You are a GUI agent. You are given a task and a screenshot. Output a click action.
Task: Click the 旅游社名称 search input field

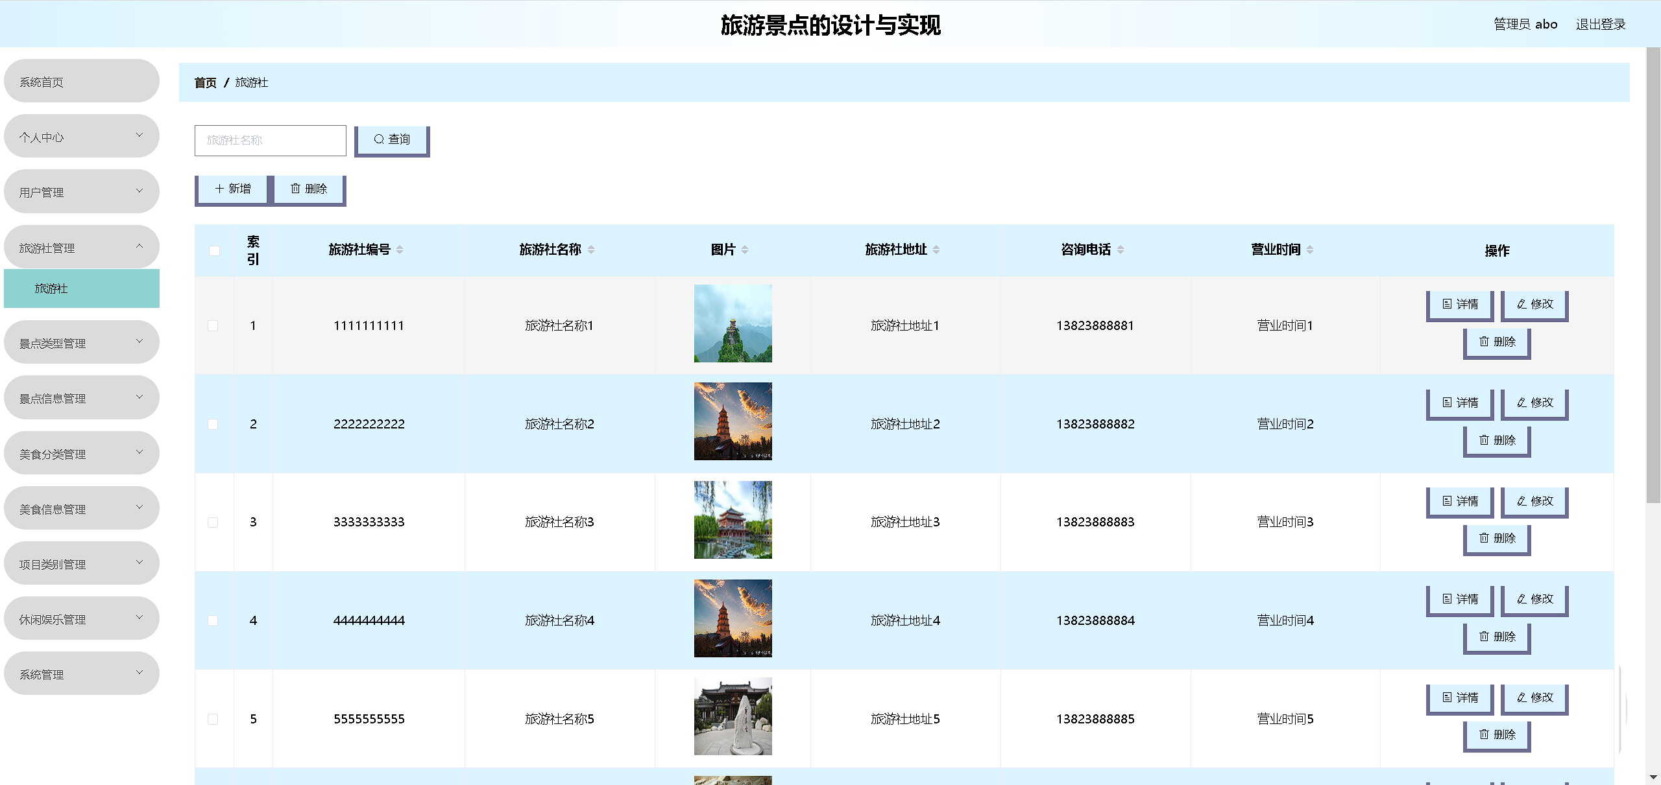pos(270,141)
